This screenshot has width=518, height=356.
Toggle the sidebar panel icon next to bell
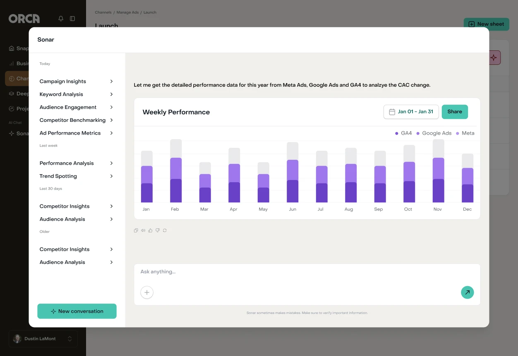pos(72,19)
